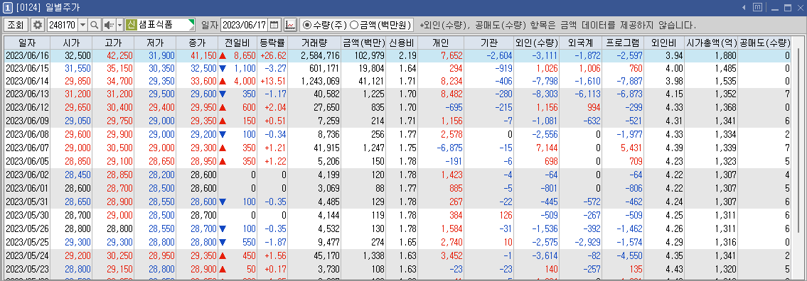Viewport: 807px width, 281px height.
Task: Select the 수량(주) radio option
Action: [x=324, y=24]
